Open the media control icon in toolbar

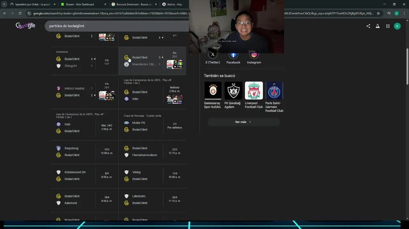click(389, 13)
